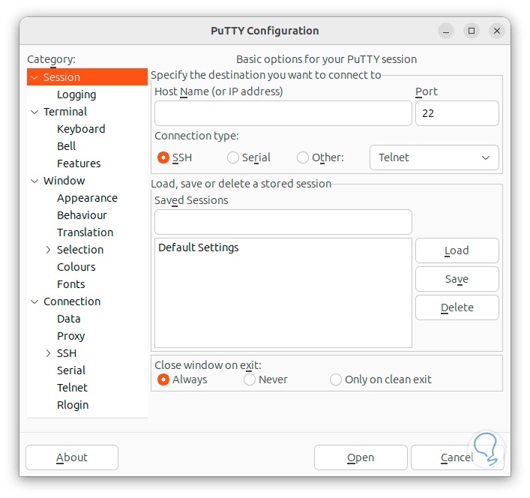
Task: Click the Open button
Action: (361, 457)
